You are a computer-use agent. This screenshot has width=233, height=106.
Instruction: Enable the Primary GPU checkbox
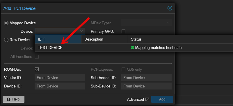(x=123, y=31)
